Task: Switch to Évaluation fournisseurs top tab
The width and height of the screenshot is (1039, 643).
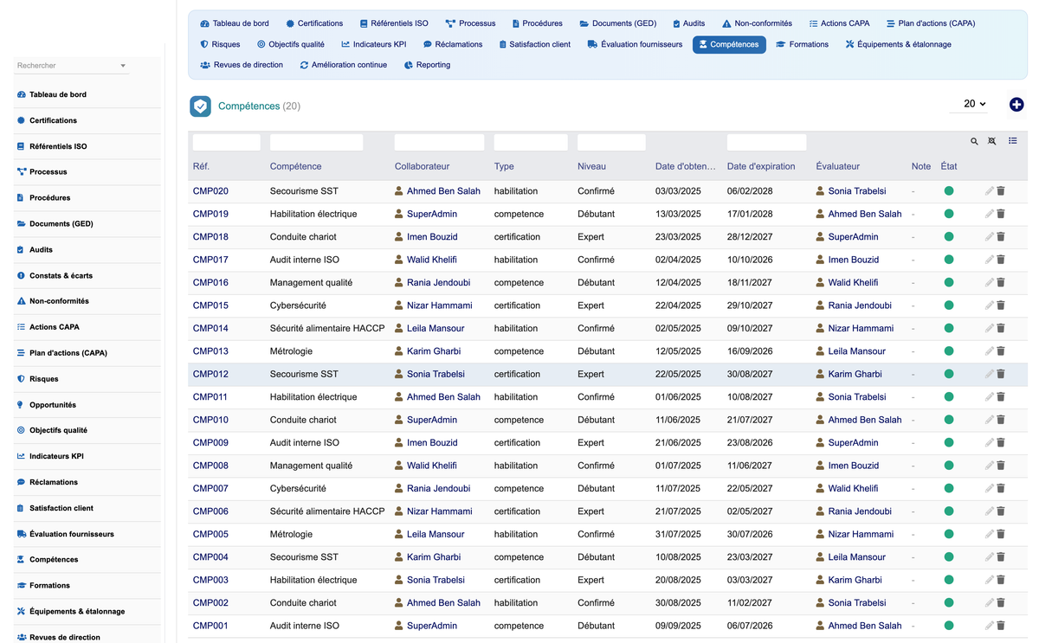Action: (635, 44)
